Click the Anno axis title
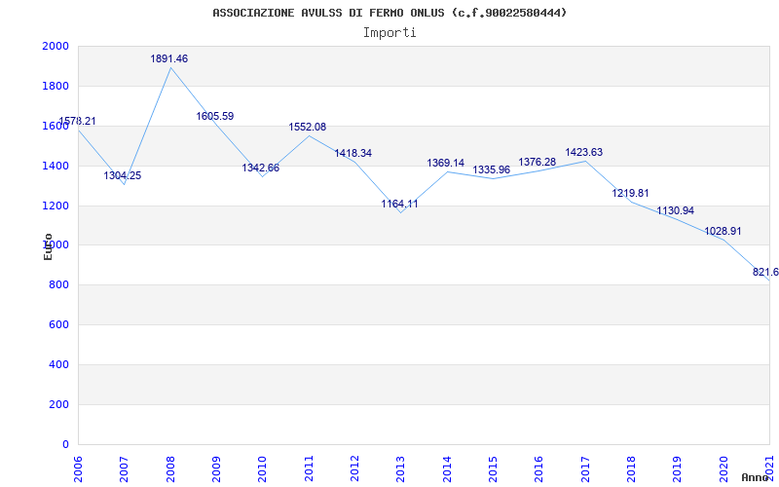 tap(755, 478)
